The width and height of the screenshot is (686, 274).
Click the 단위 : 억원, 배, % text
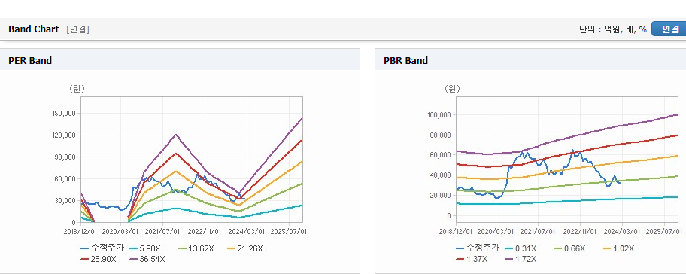pyautogui.click(x=612, y=29)
